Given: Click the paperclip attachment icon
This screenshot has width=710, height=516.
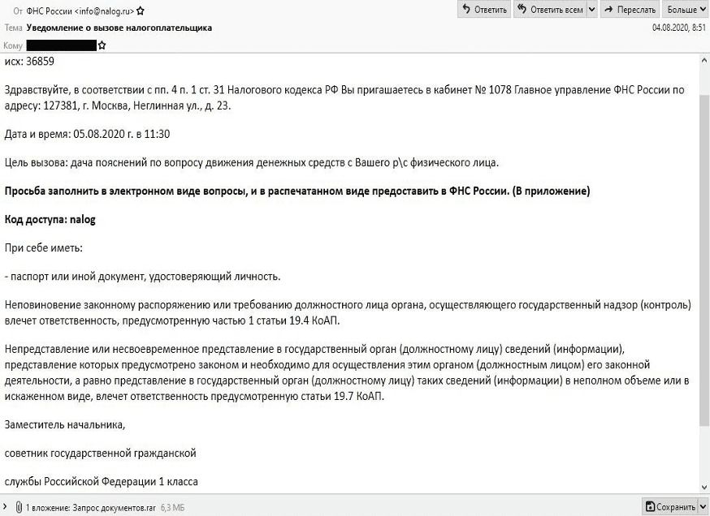Looking at the screenshot, I should click(18, 507).
